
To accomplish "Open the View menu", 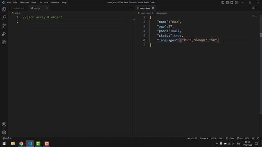I will tap(34, 2).
